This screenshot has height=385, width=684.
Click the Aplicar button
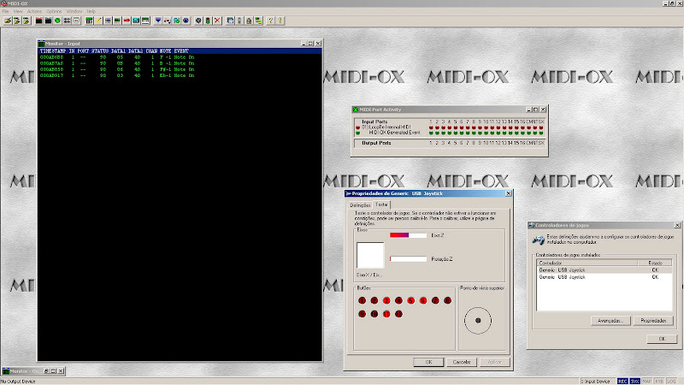click(495, 362)
